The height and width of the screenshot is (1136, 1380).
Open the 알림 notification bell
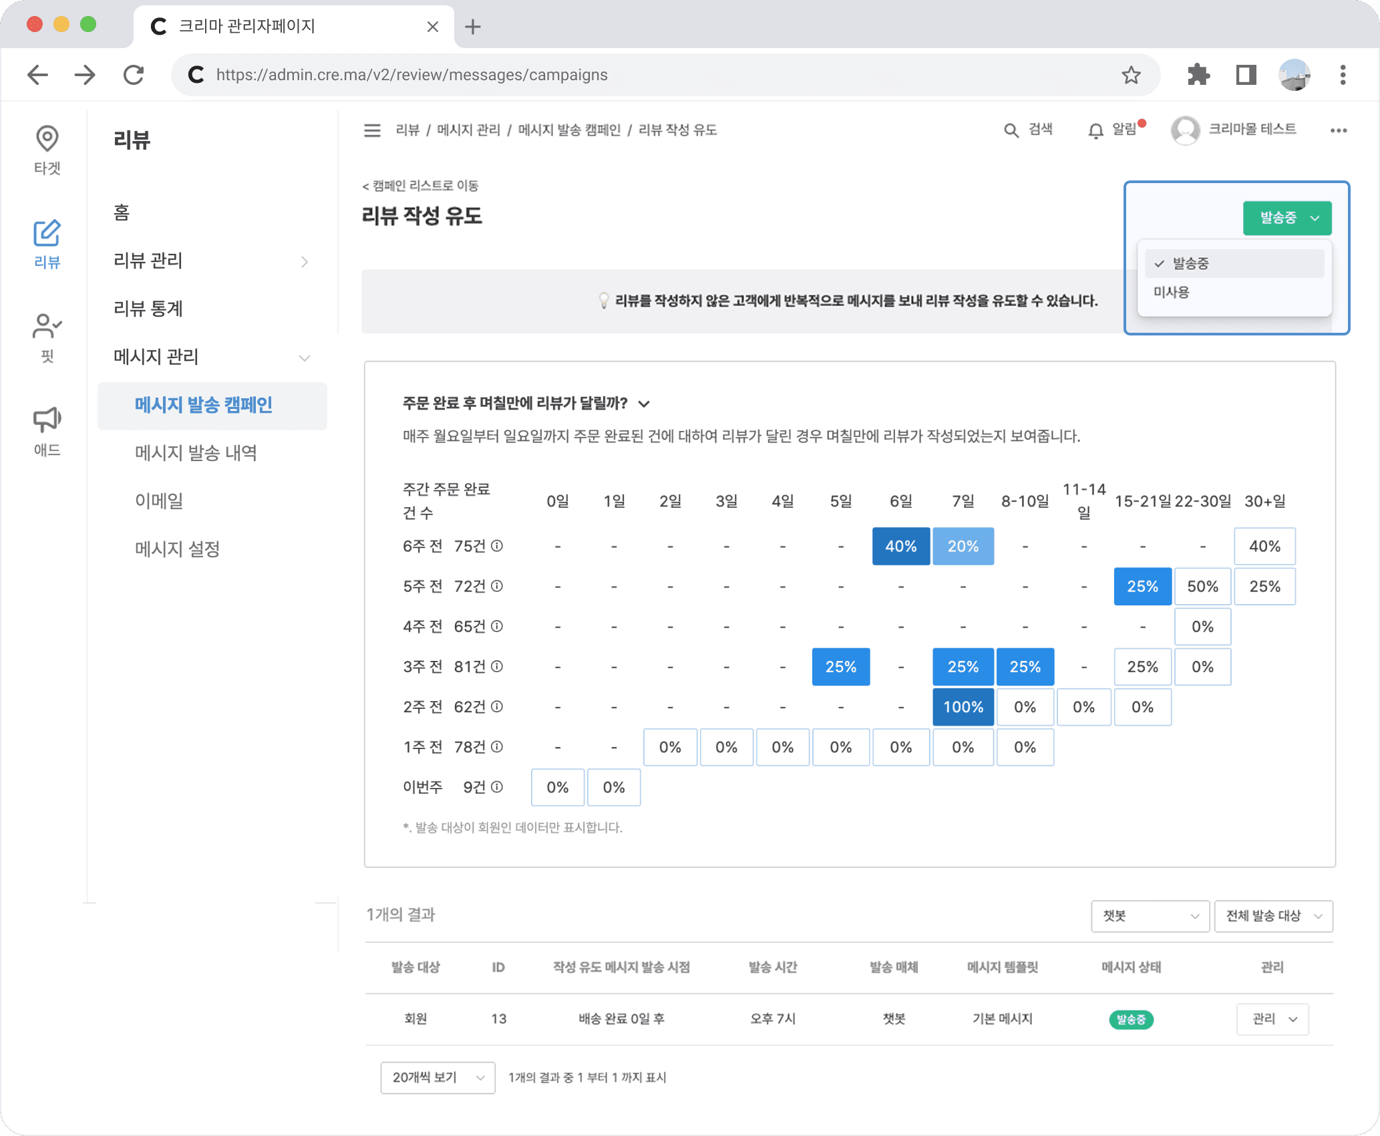point(1095,130)
